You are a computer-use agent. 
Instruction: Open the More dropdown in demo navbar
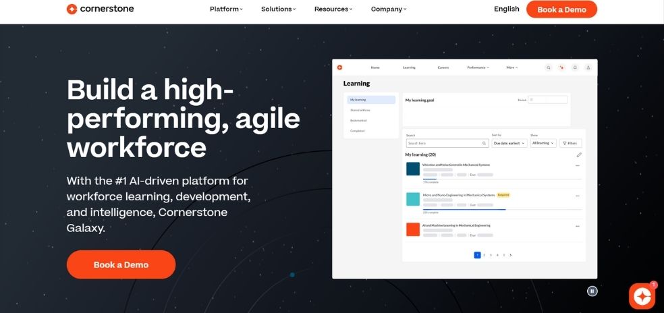click(512, 67)
